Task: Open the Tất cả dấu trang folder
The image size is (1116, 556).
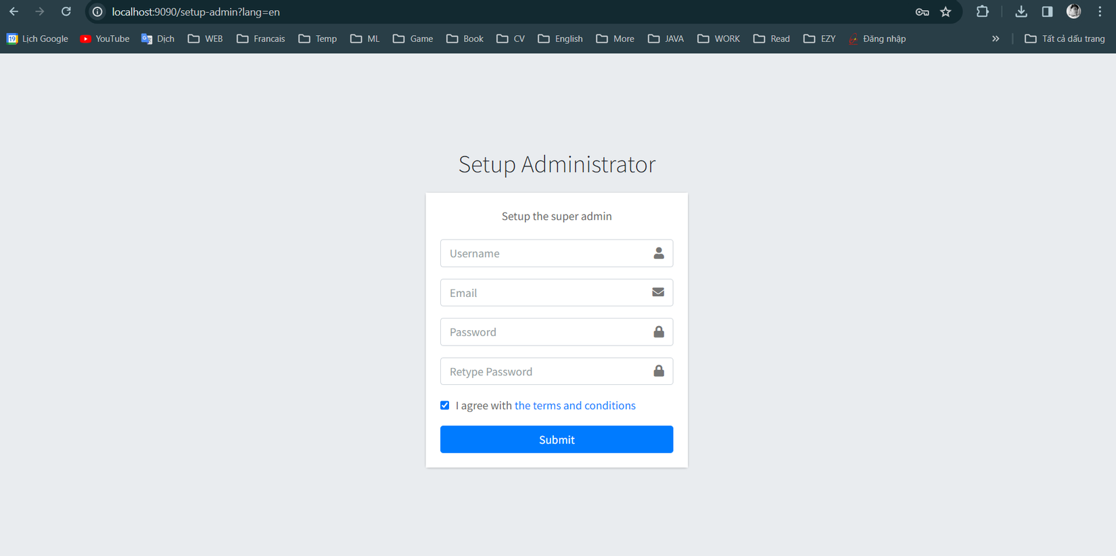Action: coord(1065,39)
